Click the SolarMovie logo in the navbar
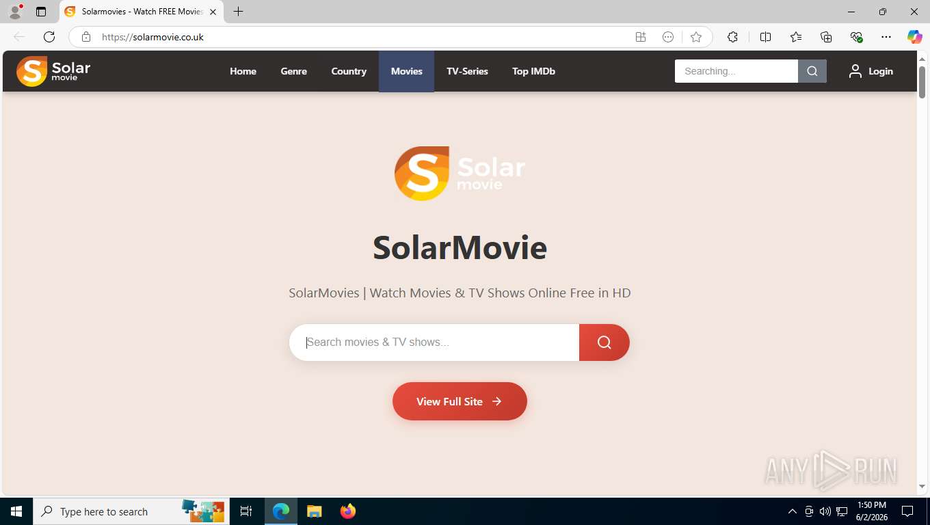930x525 pixels. (x=53, y=71)
